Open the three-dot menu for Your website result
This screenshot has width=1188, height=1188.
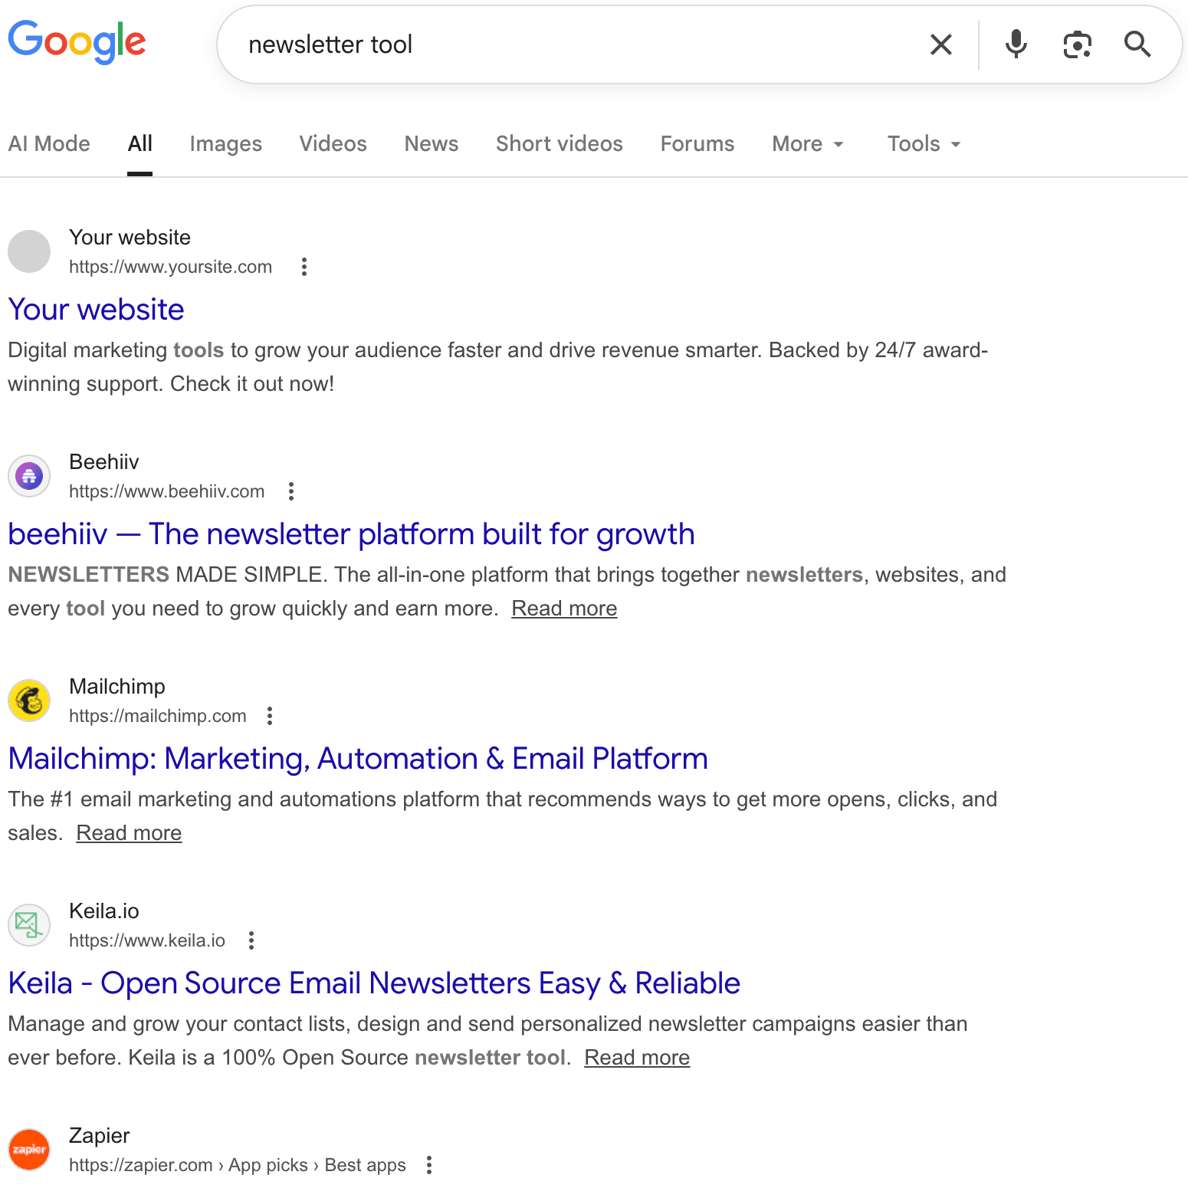[x=304, y=266]
